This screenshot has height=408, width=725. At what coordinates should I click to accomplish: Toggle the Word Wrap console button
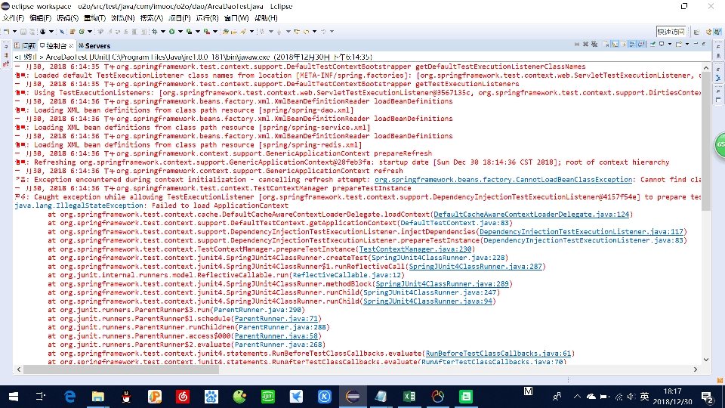[623, 44]
